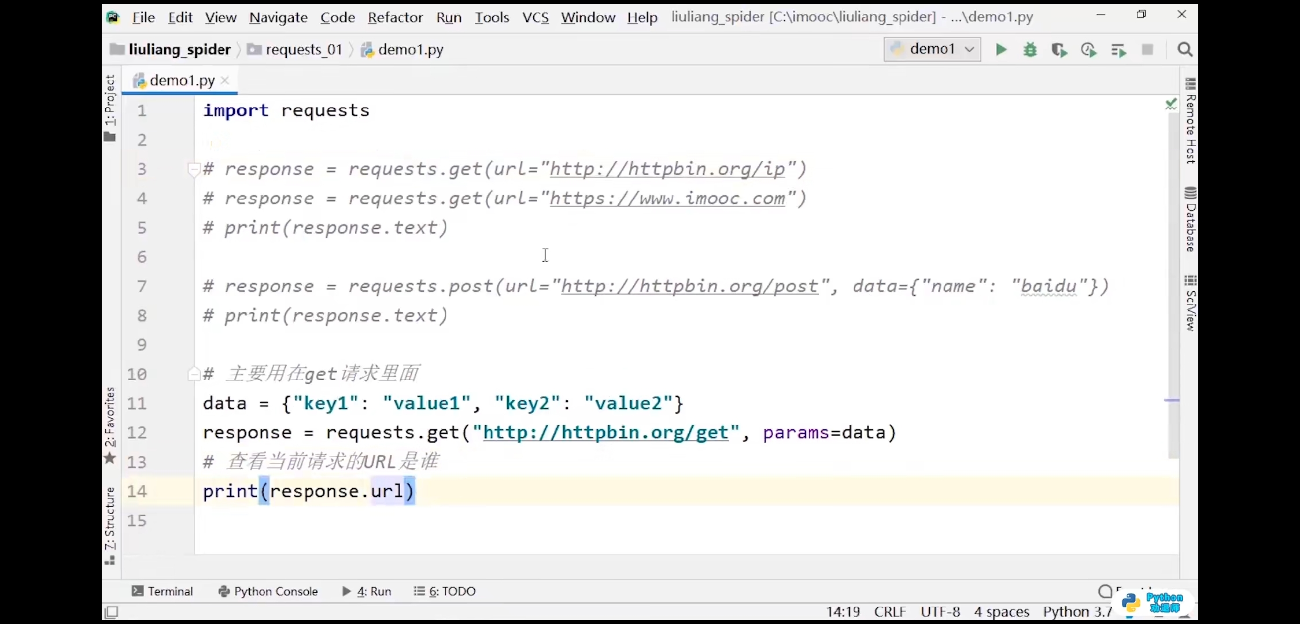Screen dimensions: 1300x624
Task: Collapse comment block fold at line 3
Action: click(x=194, y=169)
